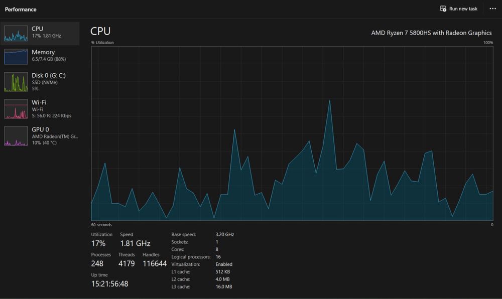Click the Threads label
Viewport: 502px width, 299px height.
coord(127,254)
